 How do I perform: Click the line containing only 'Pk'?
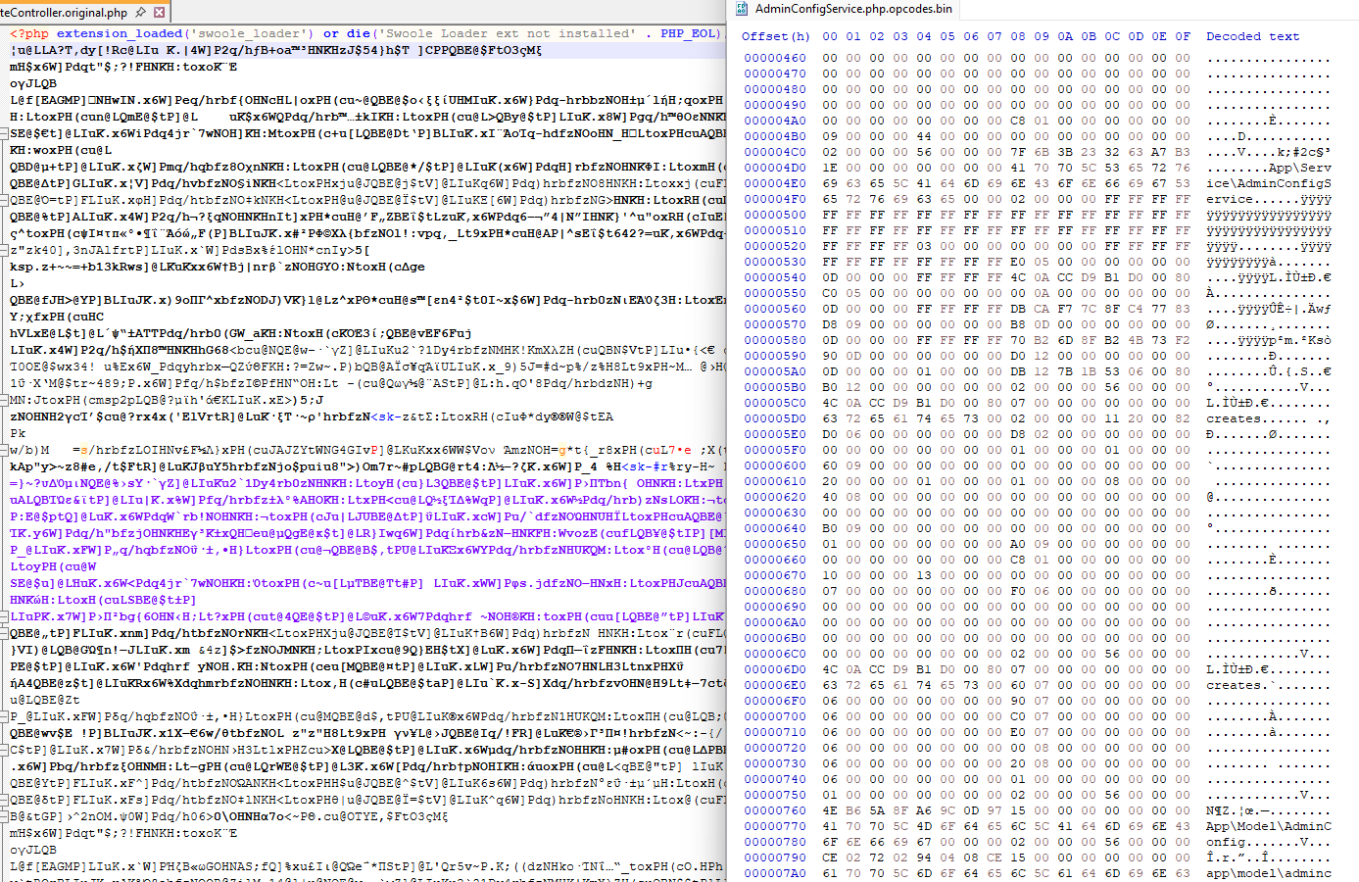coord(18,433)
